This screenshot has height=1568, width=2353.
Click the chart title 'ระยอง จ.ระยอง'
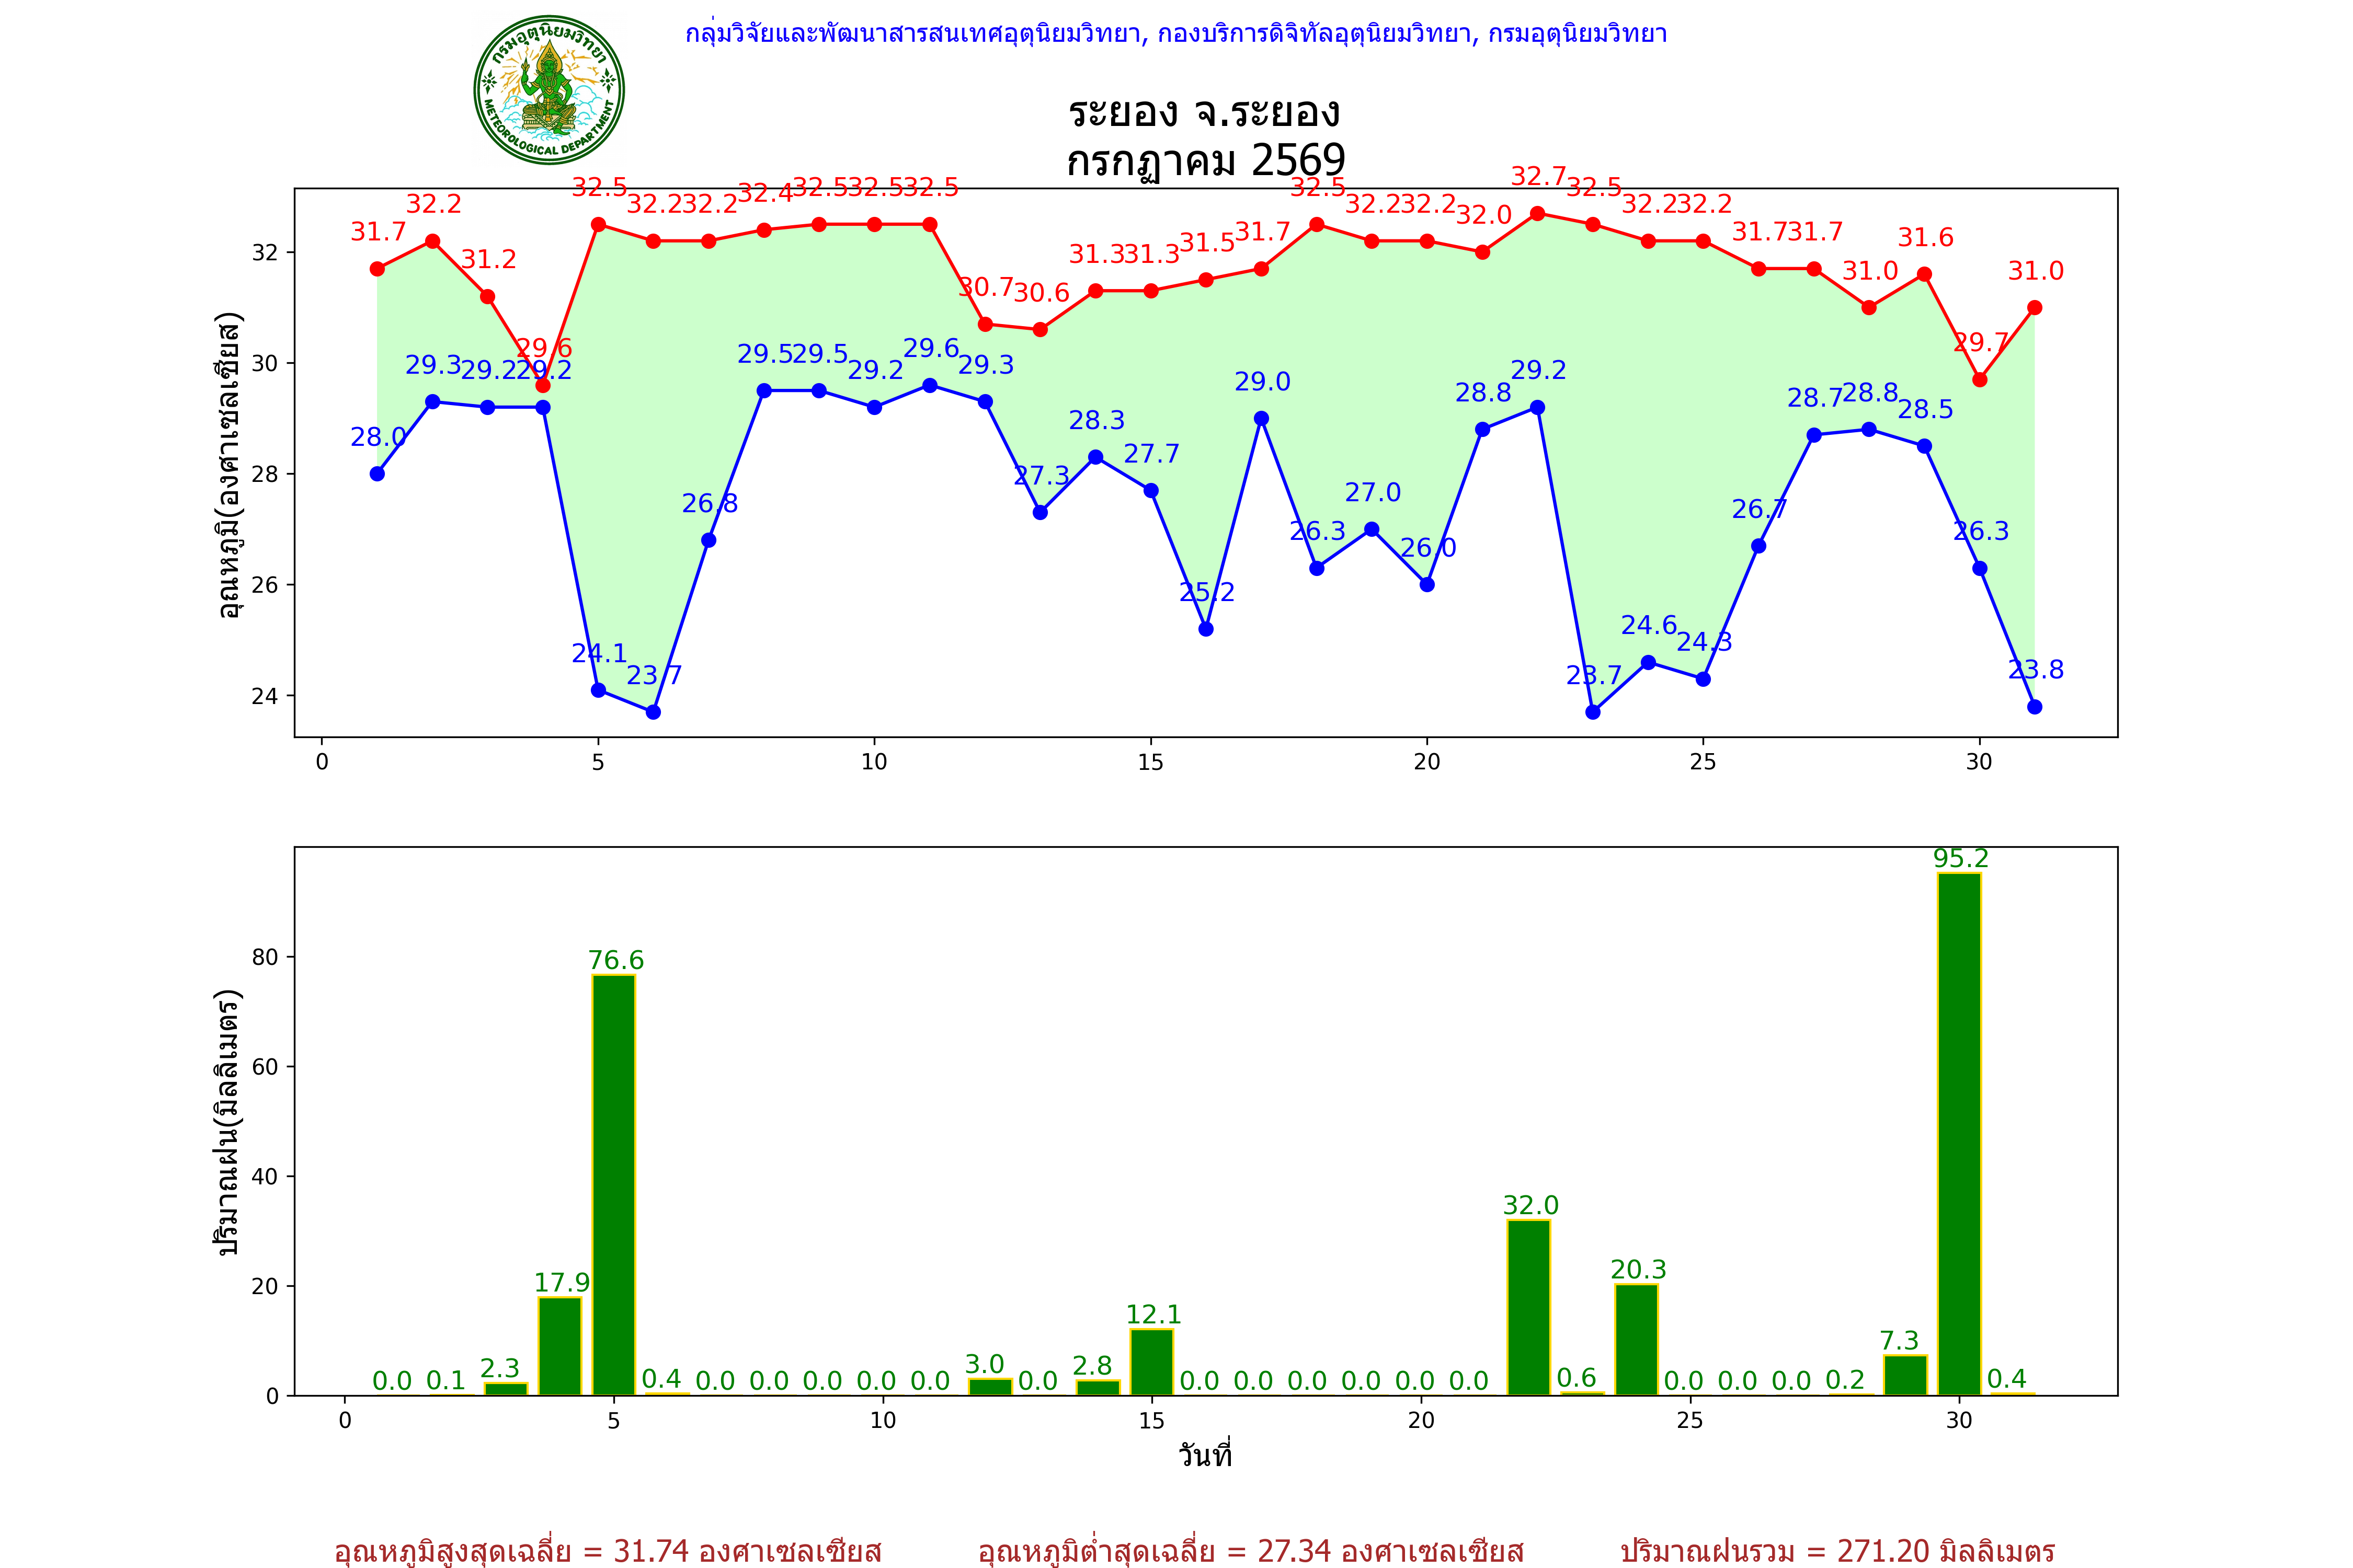coord(1205,112)
